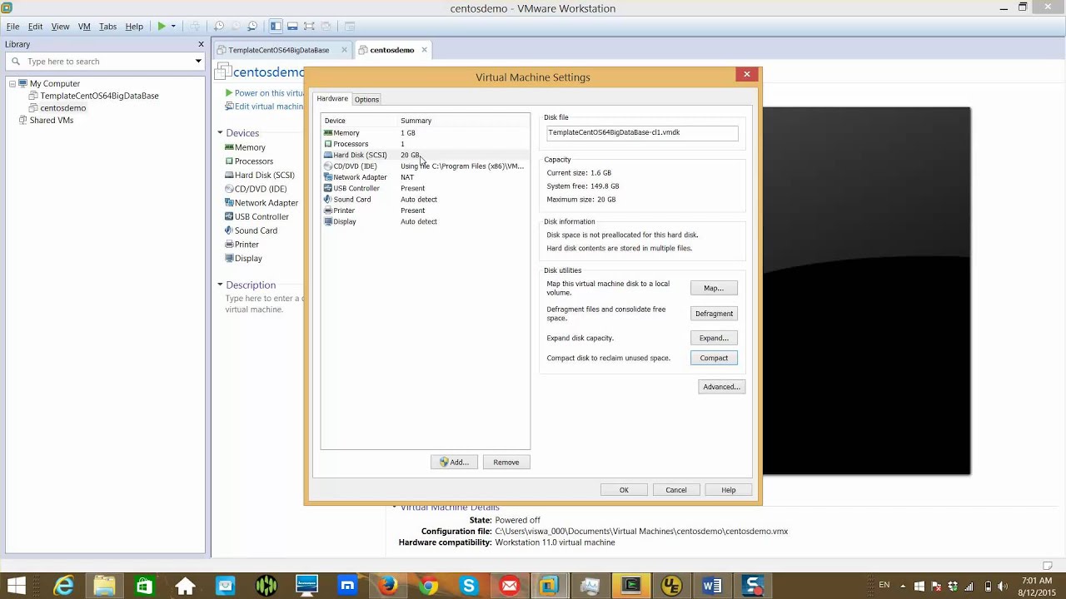Open the File menu
Viewport: 1066px width, 599px height.
(x=13, y=27)
